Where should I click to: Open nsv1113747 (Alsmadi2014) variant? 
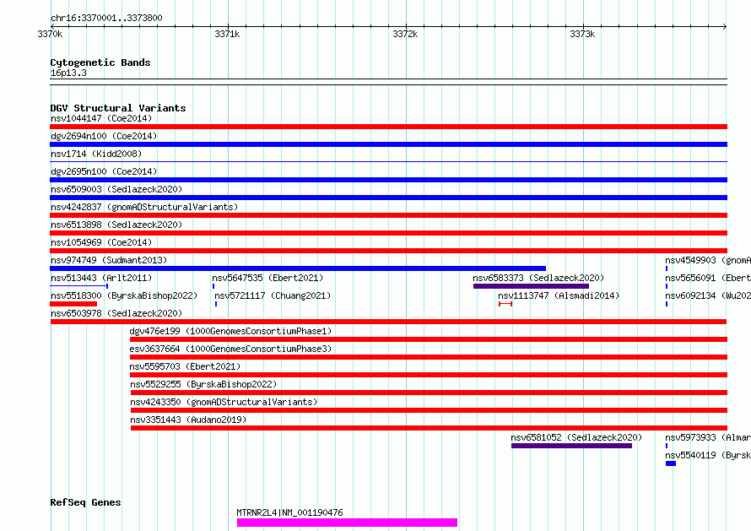click(x=559, y=295)
